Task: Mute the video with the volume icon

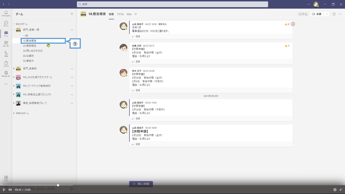Action: (10, 190)
